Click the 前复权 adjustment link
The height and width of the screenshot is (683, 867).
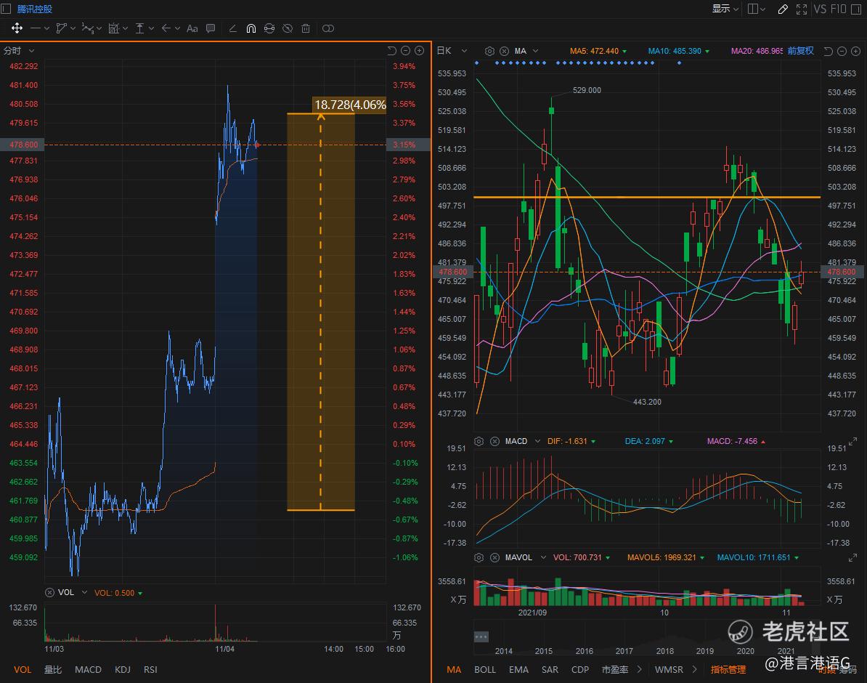(x=800, y=51)
